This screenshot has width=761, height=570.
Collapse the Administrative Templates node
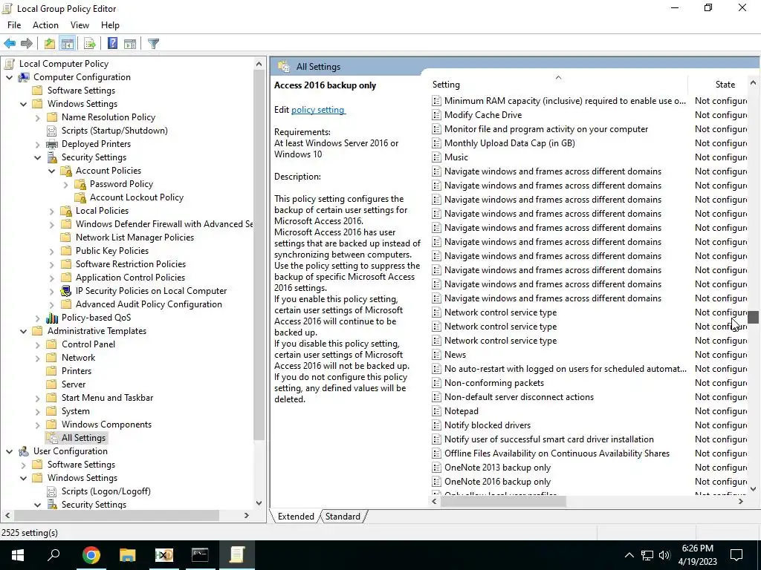tap(23, 332)
